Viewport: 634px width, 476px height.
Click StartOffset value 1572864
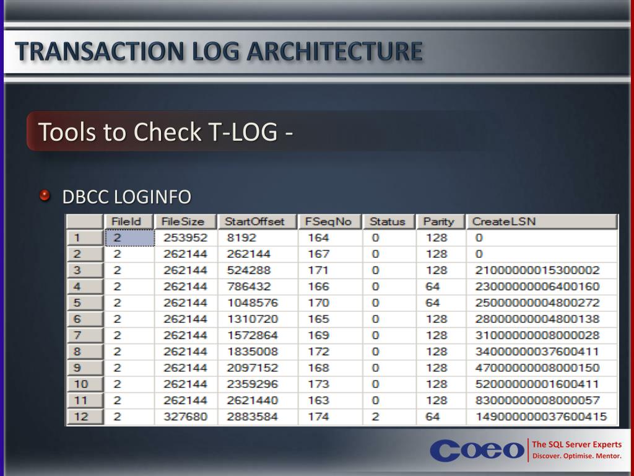coord(253,335)
